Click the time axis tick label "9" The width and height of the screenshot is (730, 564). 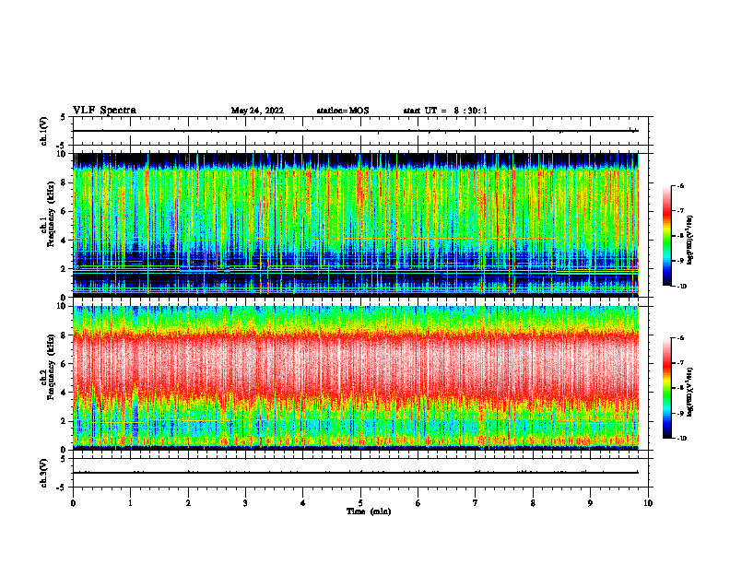[x=590, y=503]
